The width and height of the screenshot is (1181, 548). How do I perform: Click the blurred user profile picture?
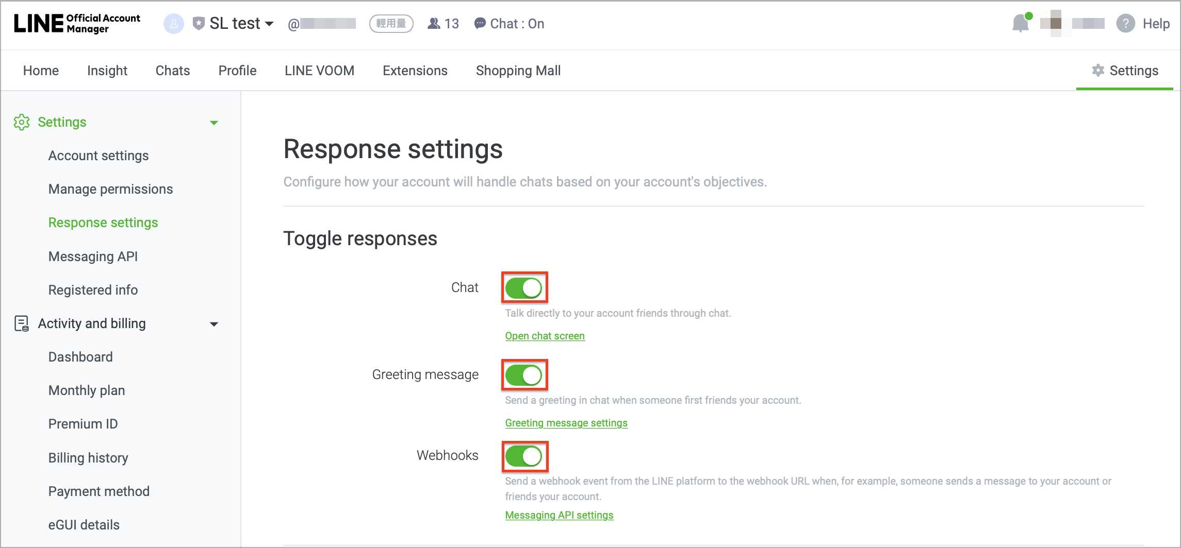tap(1056, 23)
